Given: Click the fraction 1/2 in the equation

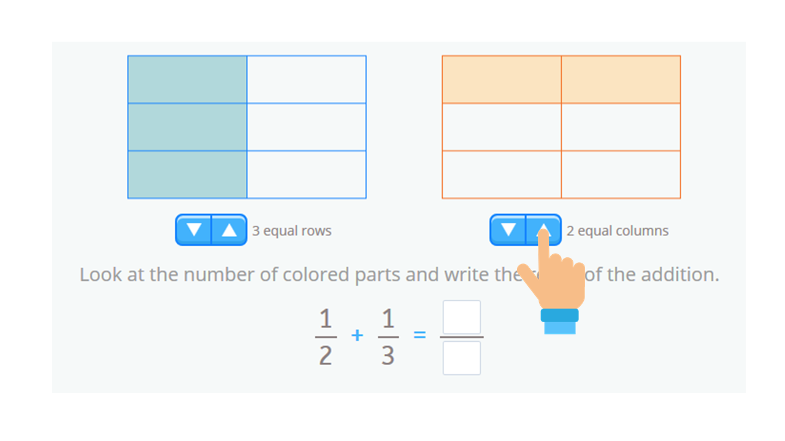Looking at the screenshot, I should (325, 336).
